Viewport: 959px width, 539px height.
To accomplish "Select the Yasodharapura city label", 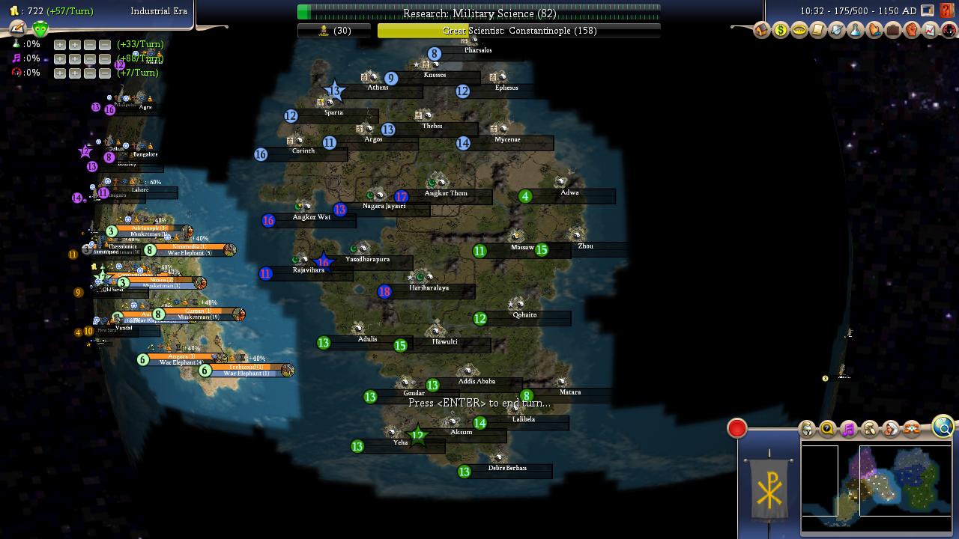I will click(x=367, y=260).
